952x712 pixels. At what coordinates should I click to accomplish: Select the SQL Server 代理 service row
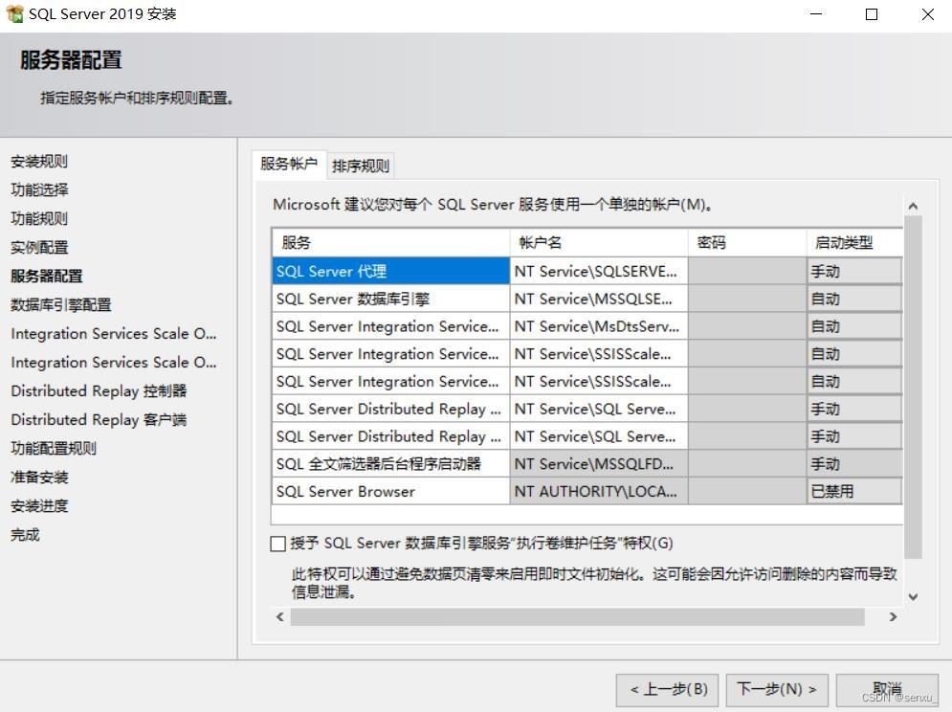pos(390,271)
